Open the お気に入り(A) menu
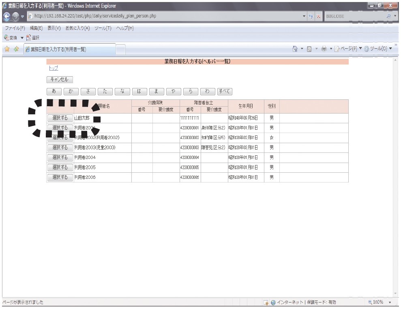This screenshot has width=401, height=309. [77, 28]
